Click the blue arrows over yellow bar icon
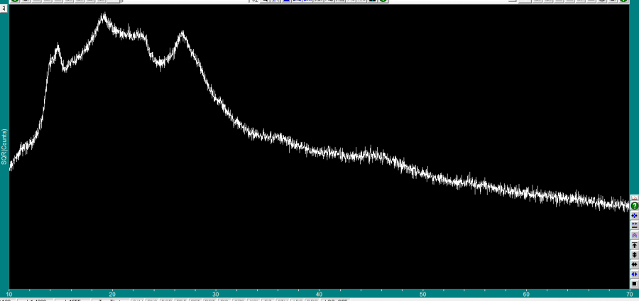 click(635, 225)
